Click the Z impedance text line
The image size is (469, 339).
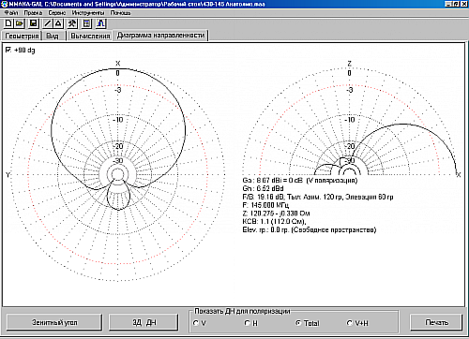tap(276, 214)
